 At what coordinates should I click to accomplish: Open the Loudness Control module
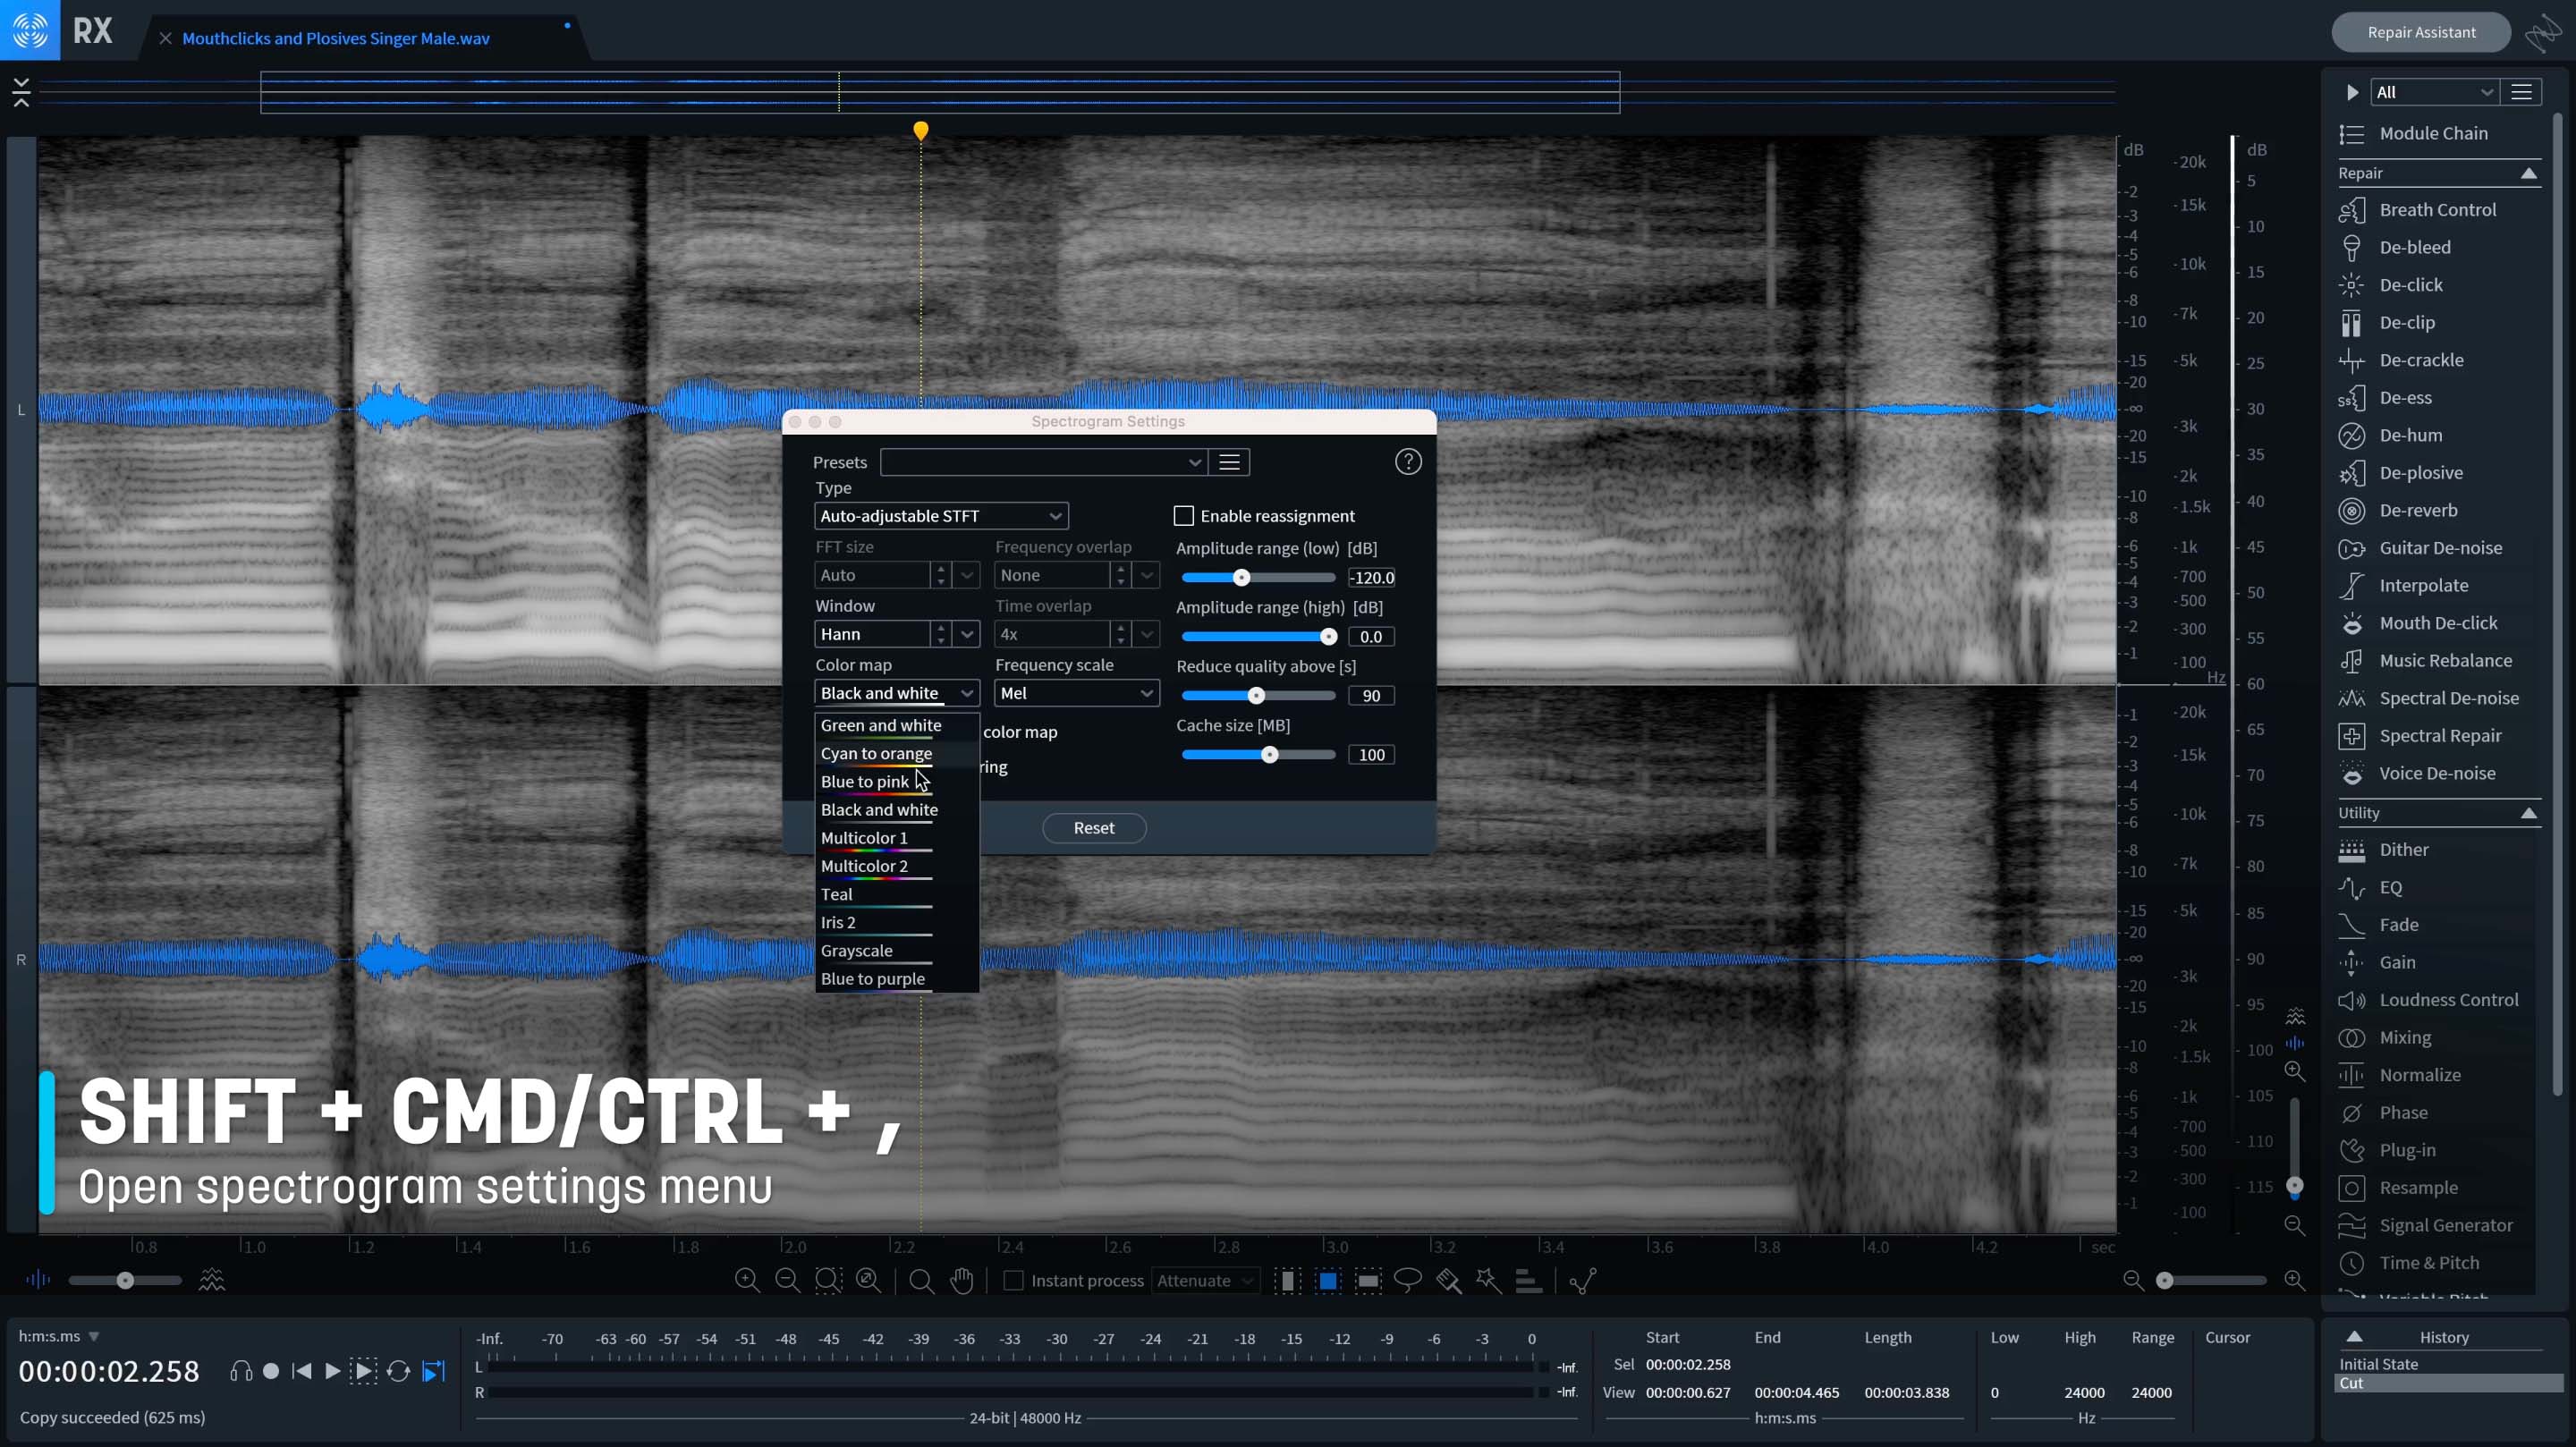pyautogui.click(x=2448, y=1000)
